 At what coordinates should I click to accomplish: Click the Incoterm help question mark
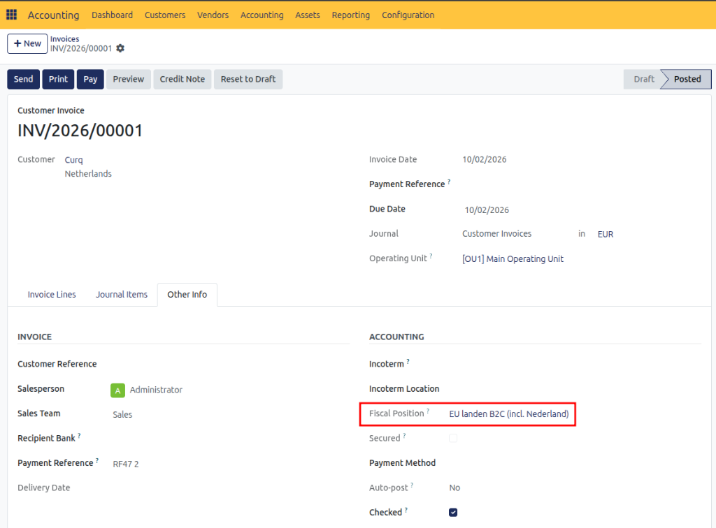click(408, 361)
